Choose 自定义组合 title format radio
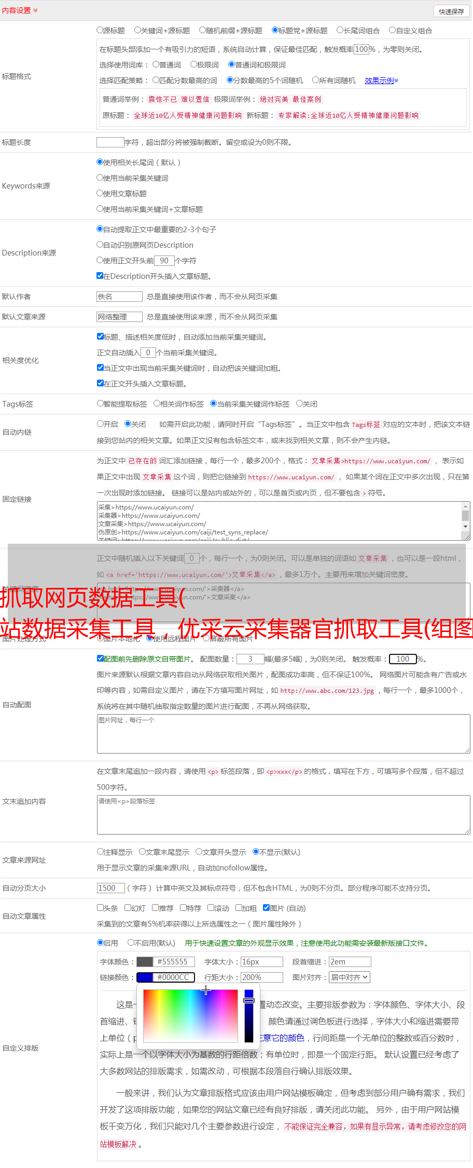This screenshot has height=1168, width=473. (x=393, y=30)
